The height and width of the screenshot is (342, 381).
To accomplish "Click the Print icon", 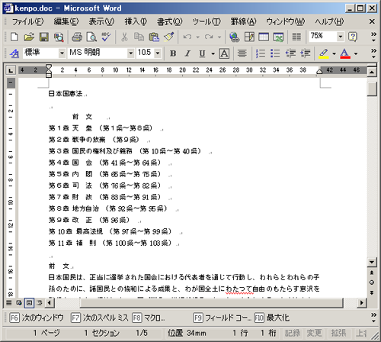I will click(x=77, y=37).
